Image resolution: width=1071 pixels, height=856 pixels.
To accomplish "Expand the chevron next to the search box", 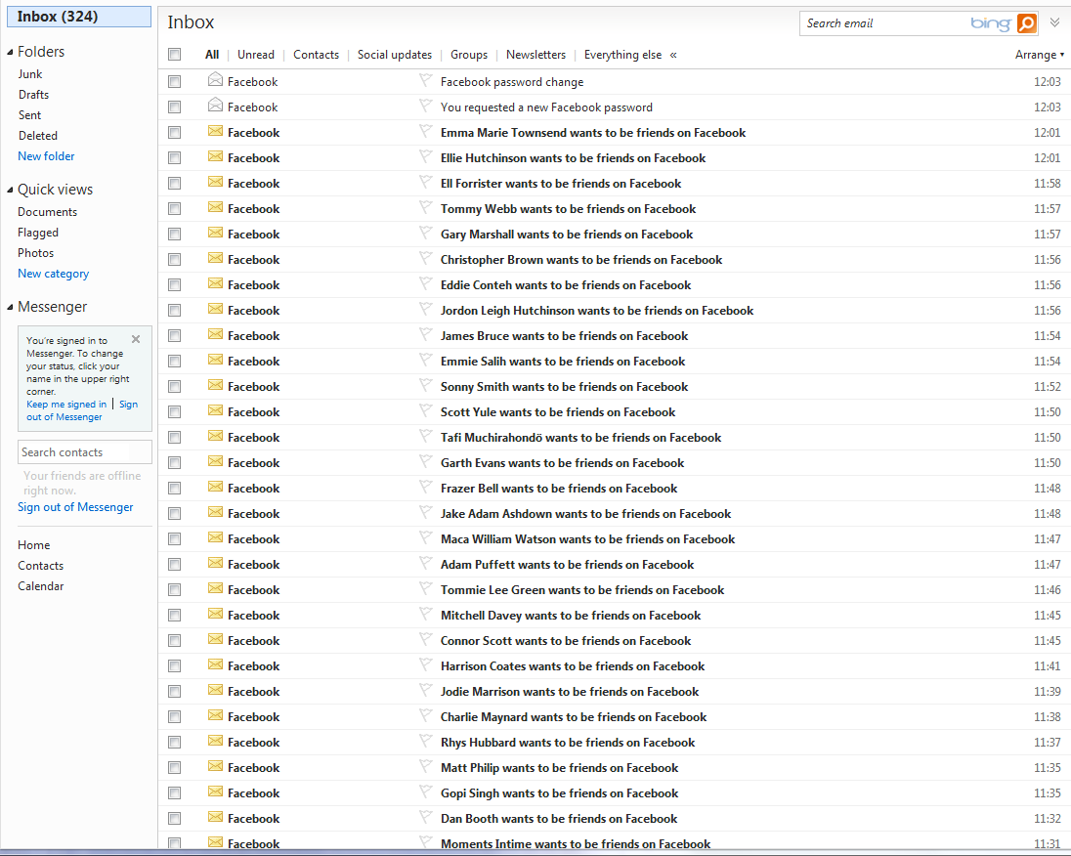I will click(x=1054, y=22).
